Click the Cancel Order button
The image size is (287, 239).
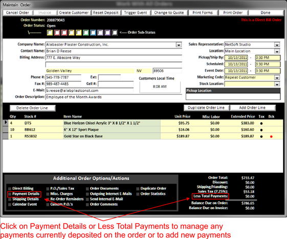[18, 13]
